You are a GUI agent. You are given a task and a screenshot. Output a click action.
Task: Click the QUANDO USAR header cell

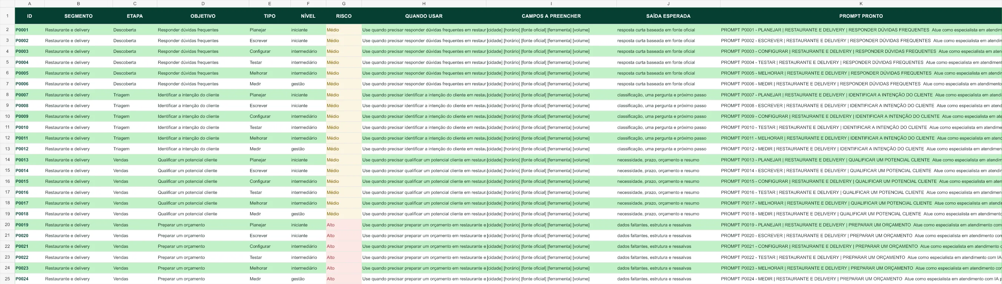click(424, 16)
